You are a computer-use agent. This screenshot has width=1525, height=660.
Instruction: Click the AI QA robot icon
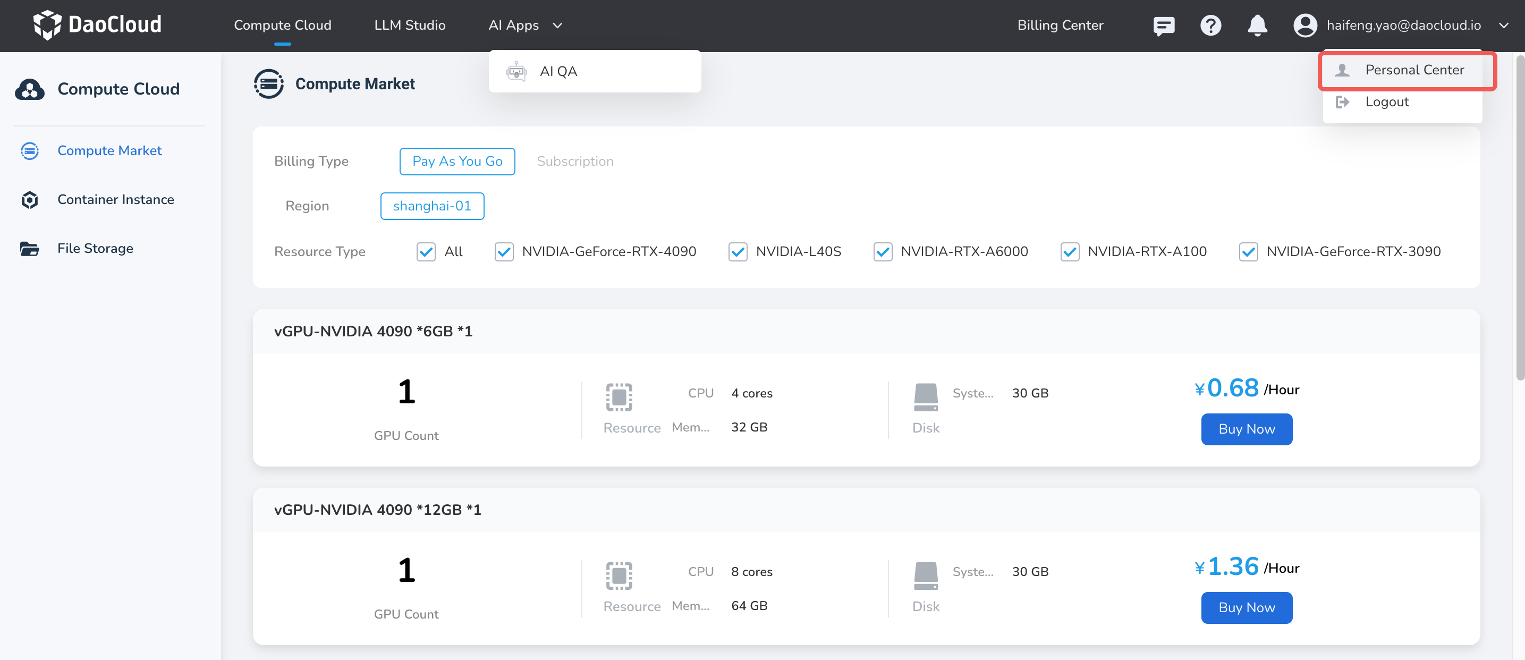pos(516,71)
